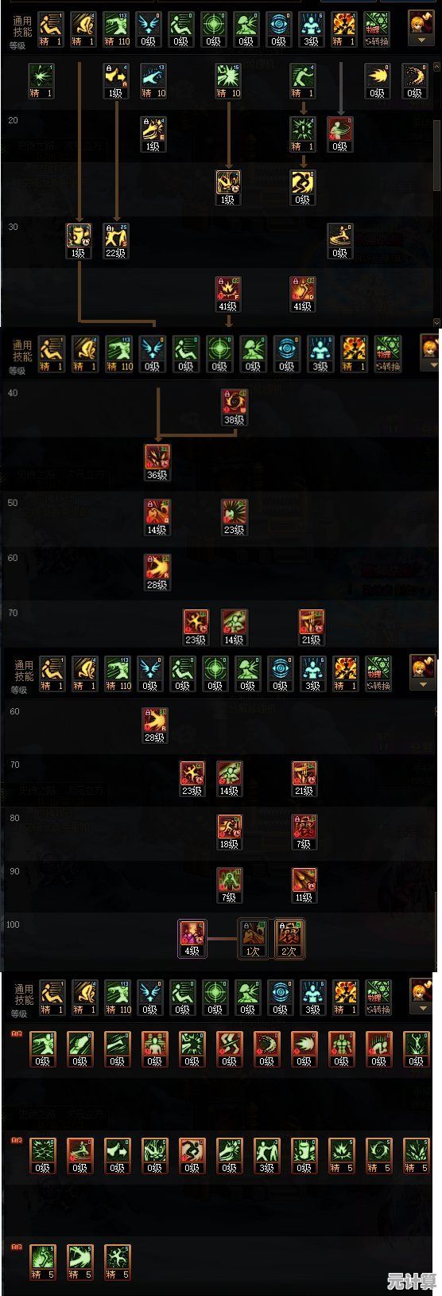
Task: Click the 通用技能 label above TP rows
Action: pos(24,994)
